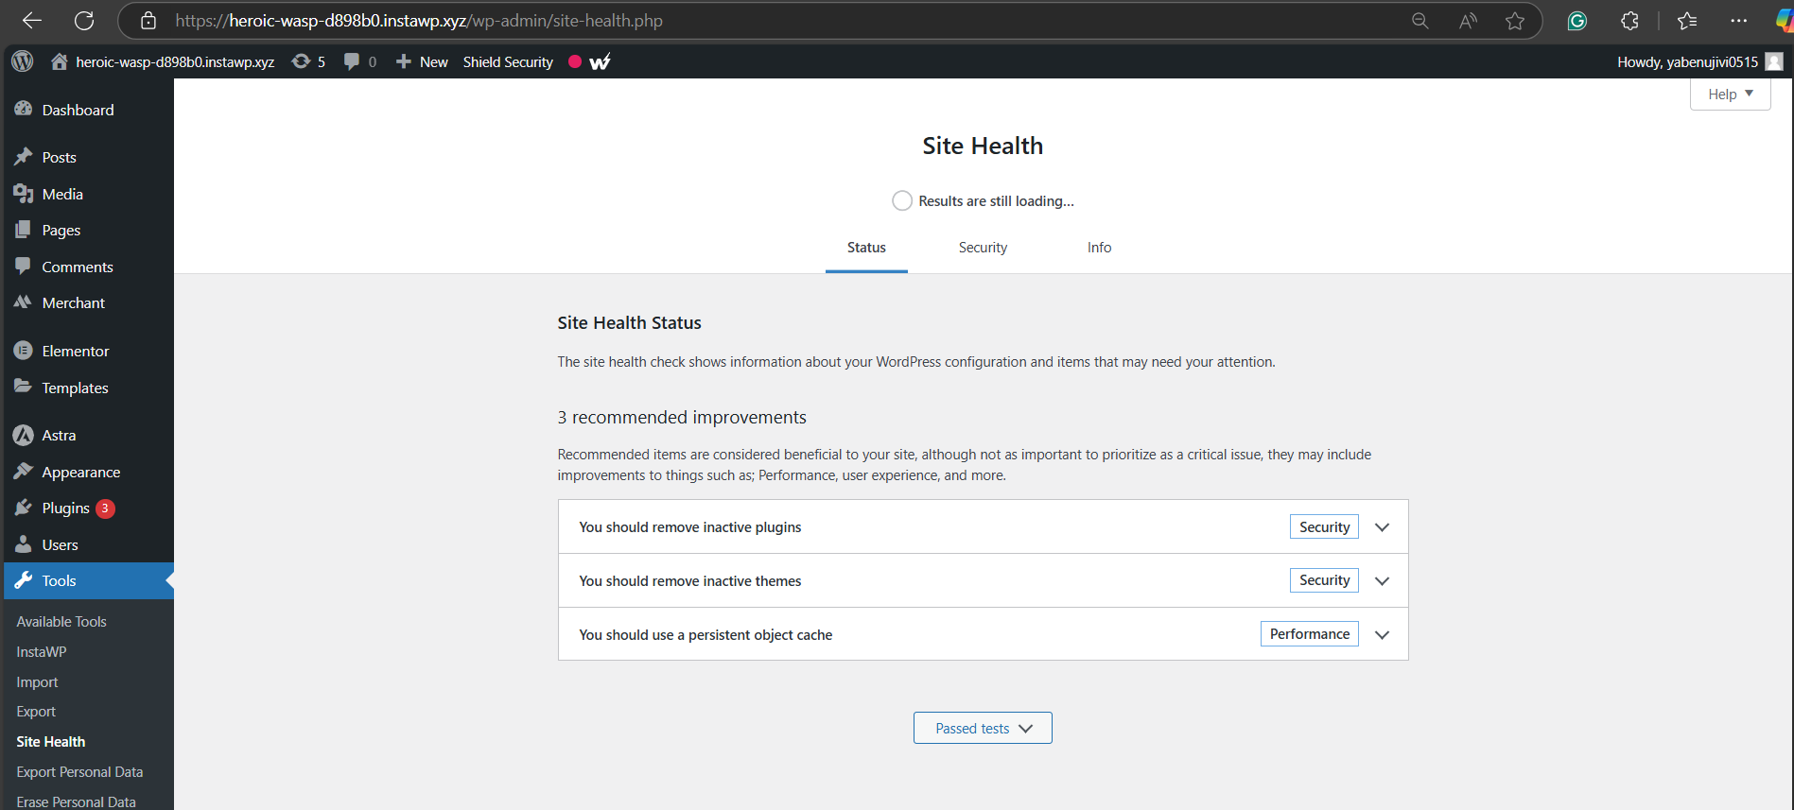Open Export submenu item
Viewport: 1794px width, 810px height.
[36, 711]
